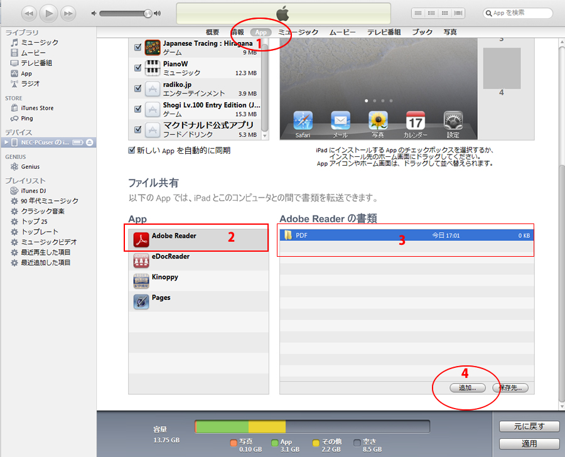Select ラジオ in the library sidebar
The height and width of the screenshot is (457, 565).
25,83
